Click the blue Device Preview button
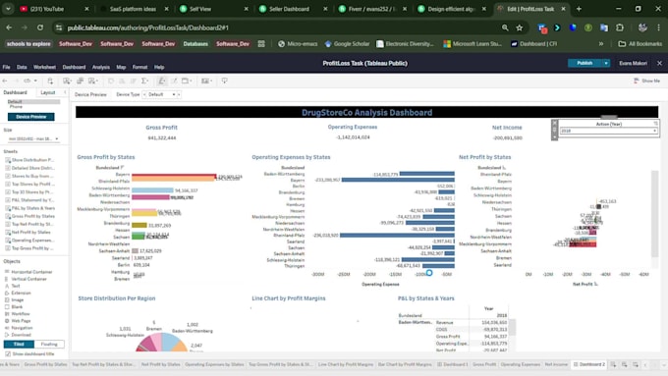The image size is (668, 376). pyautogui.click(x=31, y=117)
